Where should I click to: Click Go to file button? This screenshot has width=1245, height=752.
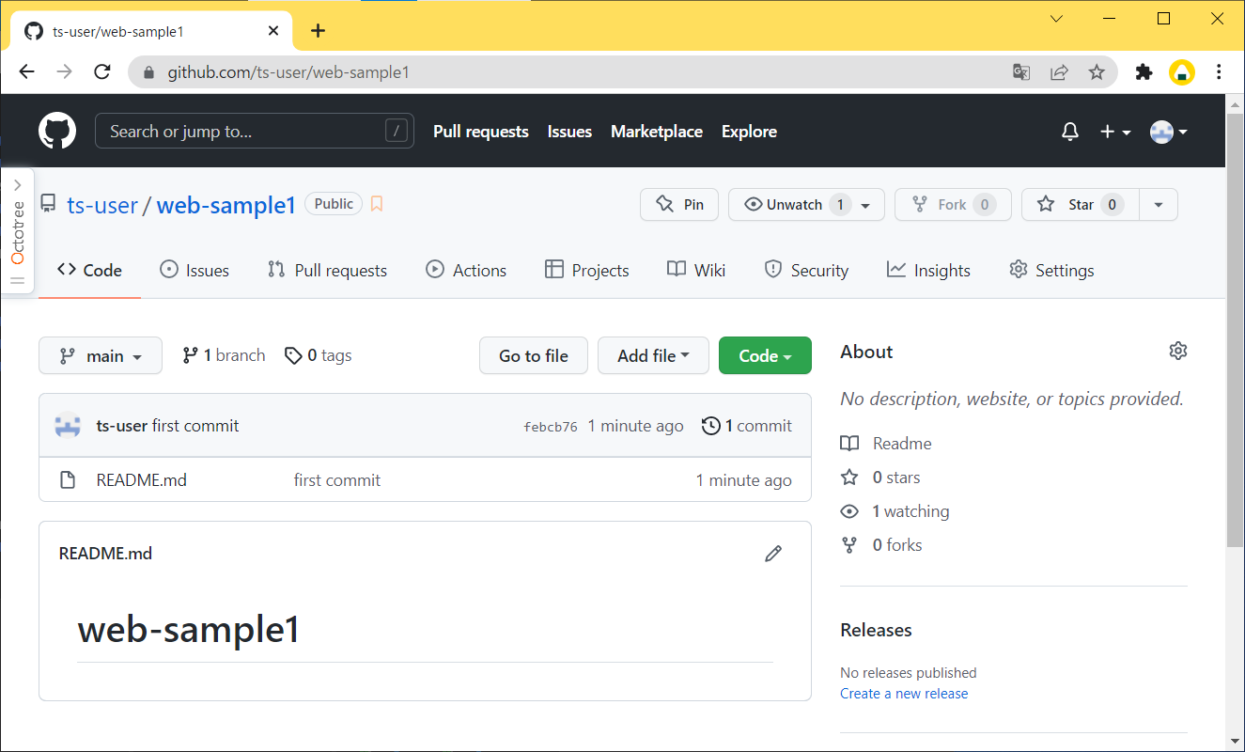point(534,355)
